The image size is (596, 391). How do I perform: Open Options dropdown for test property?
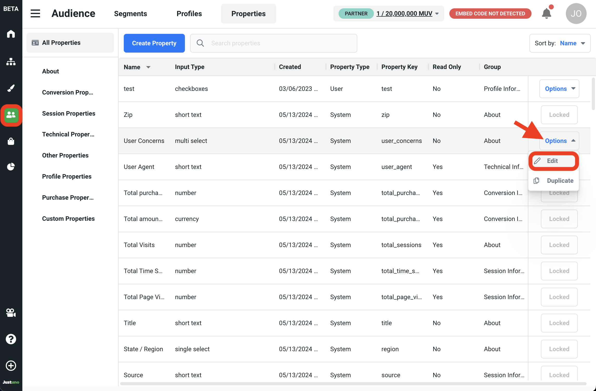click(x=559, y=89)
